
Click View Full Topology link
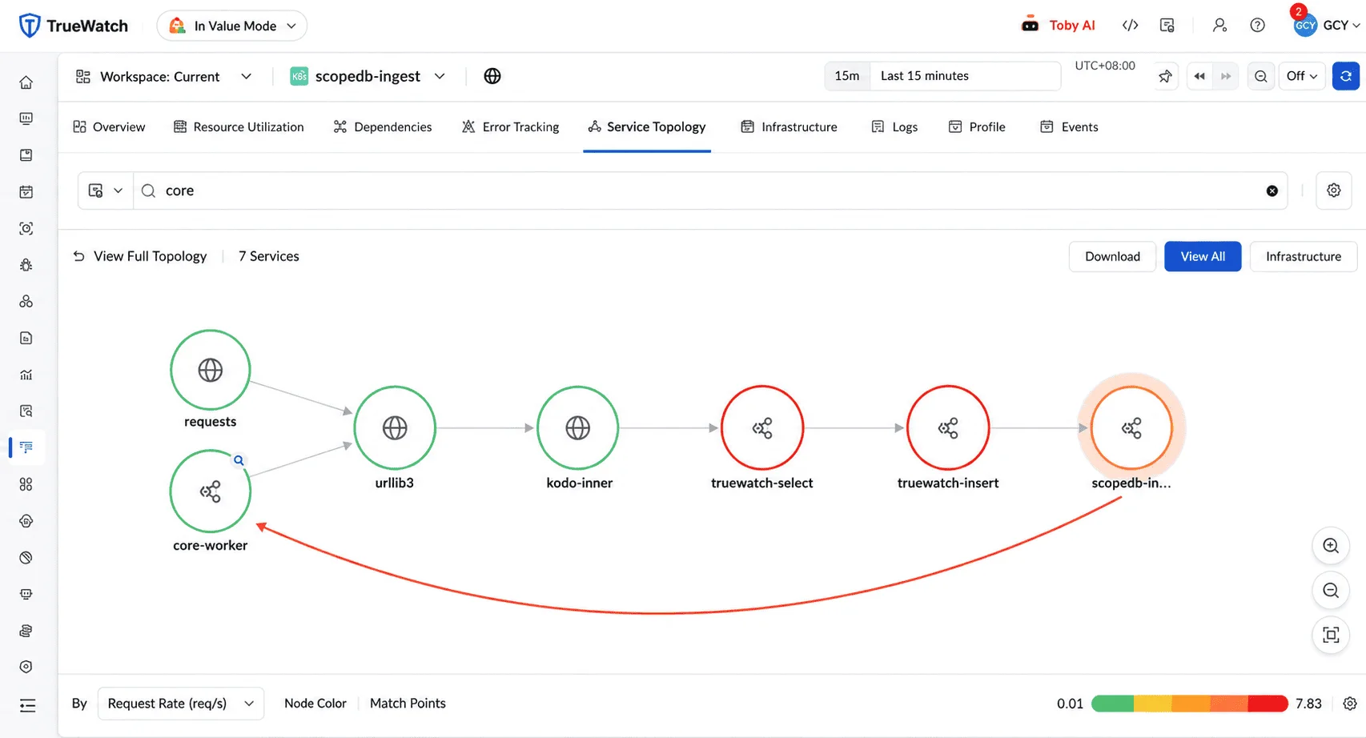[140, 256]
